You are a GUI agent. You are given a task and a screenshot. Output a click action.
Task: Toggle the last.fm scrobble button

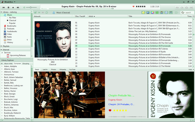[182, 7]
